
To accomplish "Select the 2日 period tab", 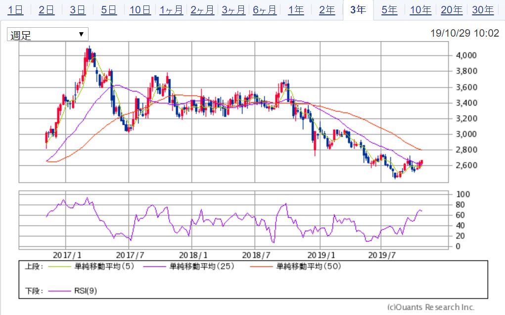I will tap(46, 10).
